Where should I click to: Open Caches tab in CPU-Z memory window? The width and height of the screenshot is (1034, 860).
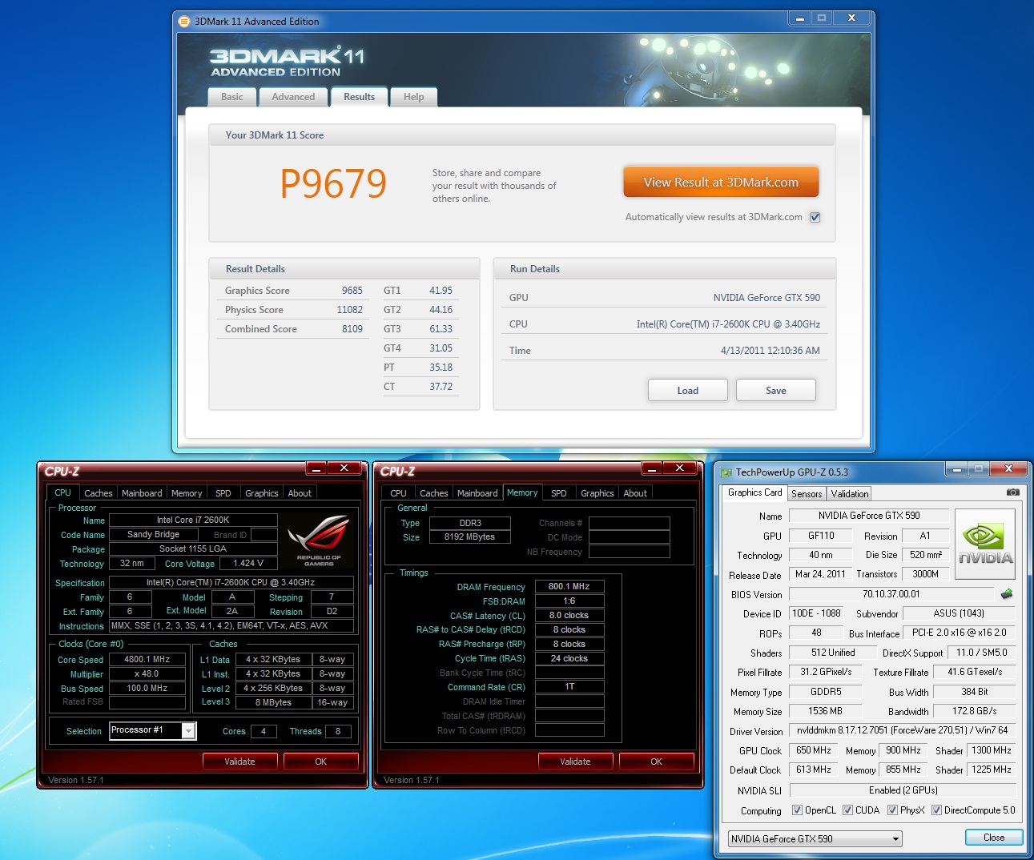pyautogui.click(x=434, y=493)
